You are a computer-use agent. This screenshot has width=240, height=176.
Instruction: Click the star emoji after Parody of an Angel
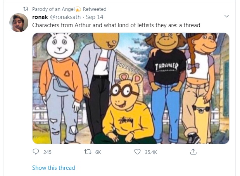(x=78, y=9)
